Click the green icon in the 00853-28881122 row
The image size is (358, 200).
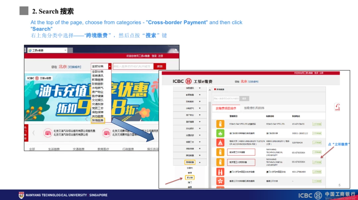tap(220, 133)
